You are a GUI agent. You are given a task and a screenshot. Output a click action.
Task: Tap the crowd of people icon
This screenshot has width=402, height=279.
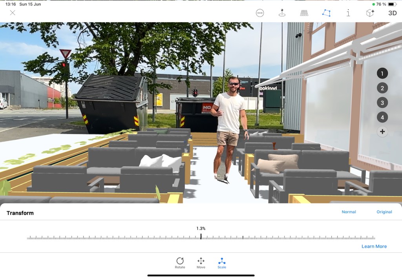coord(304,13)
